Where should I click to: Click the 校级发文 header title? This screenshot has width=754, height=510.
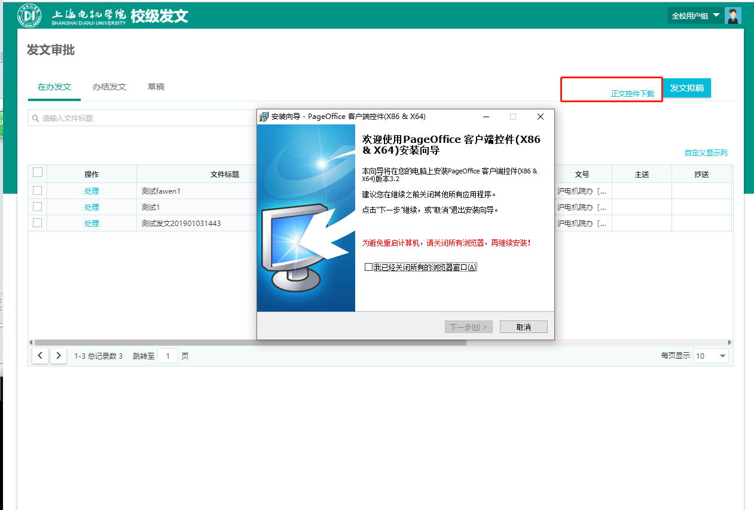(160, 16)
